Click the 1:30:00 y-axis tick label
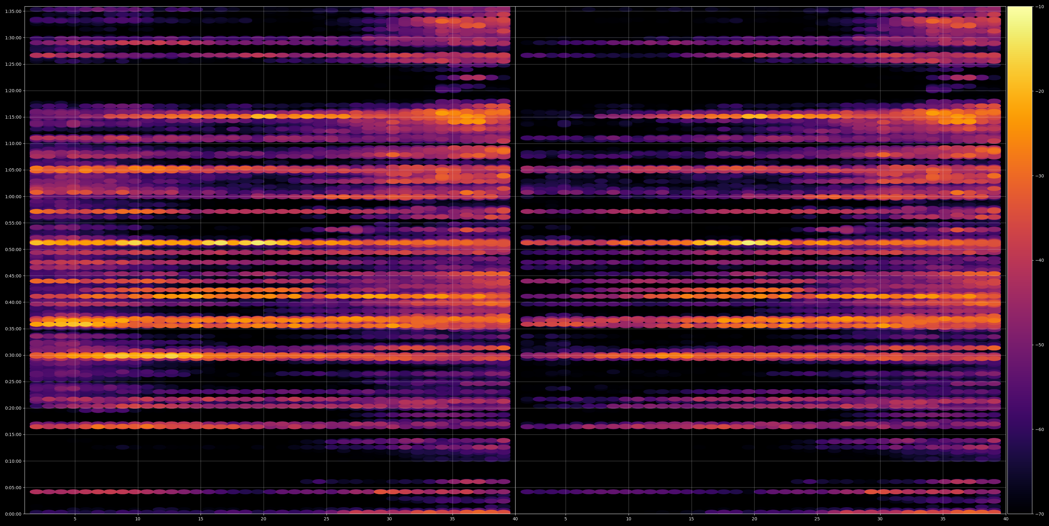The height and width of the screenshot is (526, 1049). 13,38
